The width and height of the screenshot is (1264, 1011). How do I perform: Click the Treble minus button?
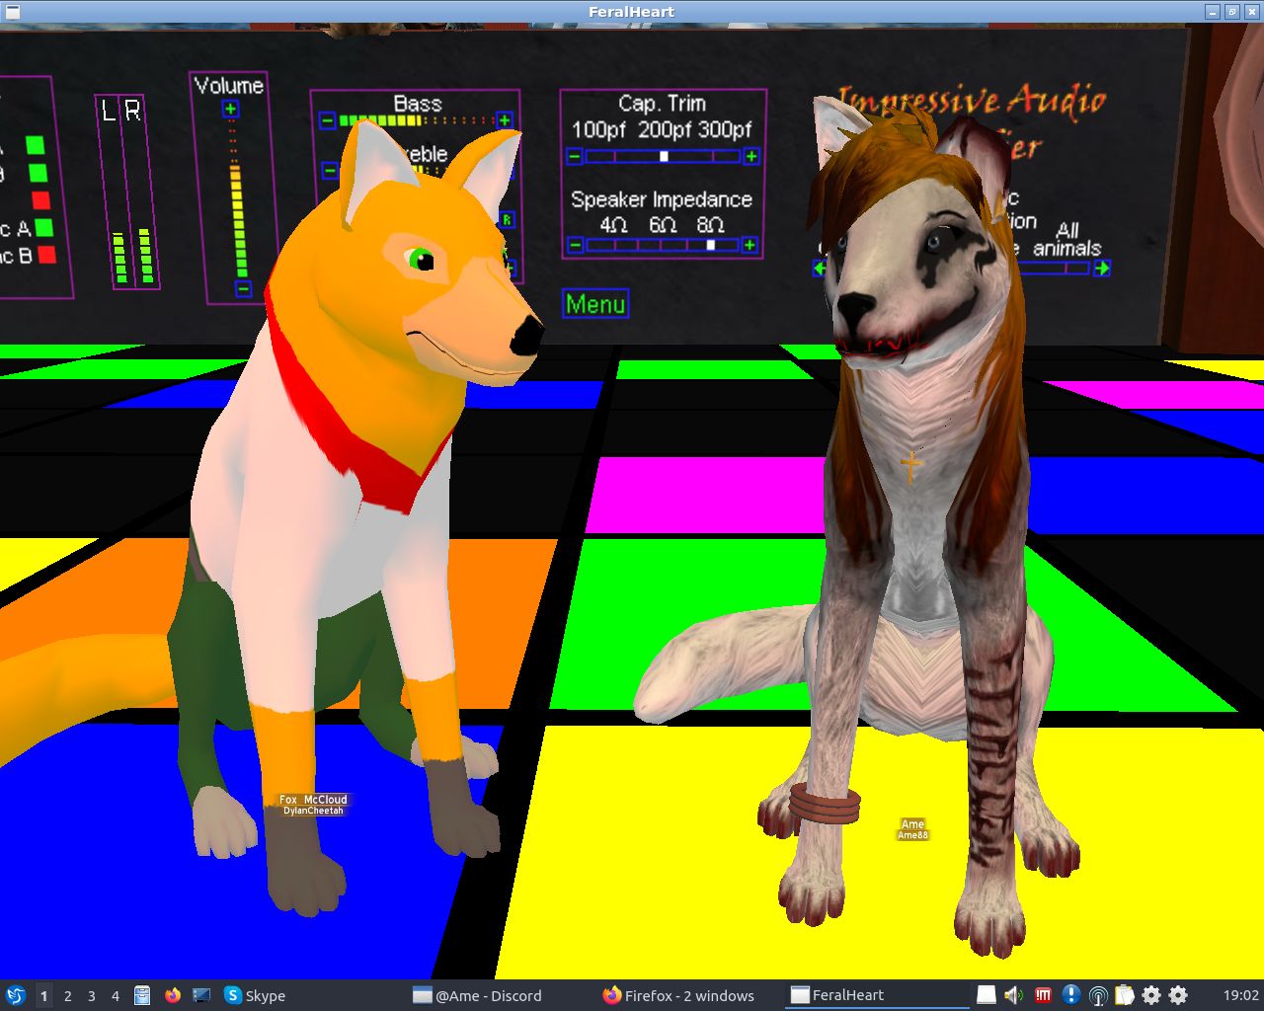[330, 171]
